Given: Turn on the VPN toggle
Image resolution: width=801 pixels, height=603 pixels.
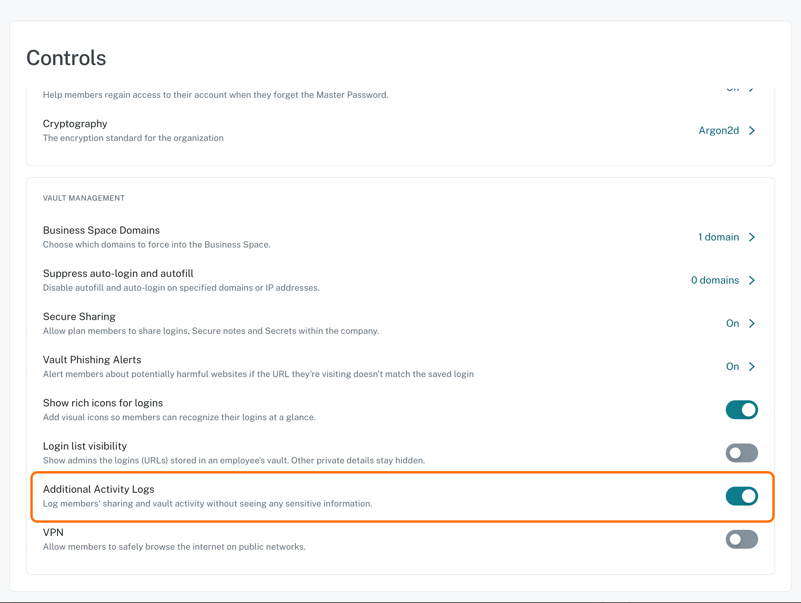Looking at the screenshot, I should [741, 539].
